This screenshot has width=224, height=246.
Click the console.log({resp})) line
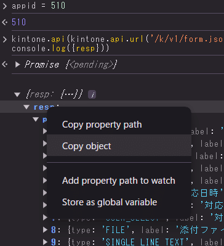point(60,49)
